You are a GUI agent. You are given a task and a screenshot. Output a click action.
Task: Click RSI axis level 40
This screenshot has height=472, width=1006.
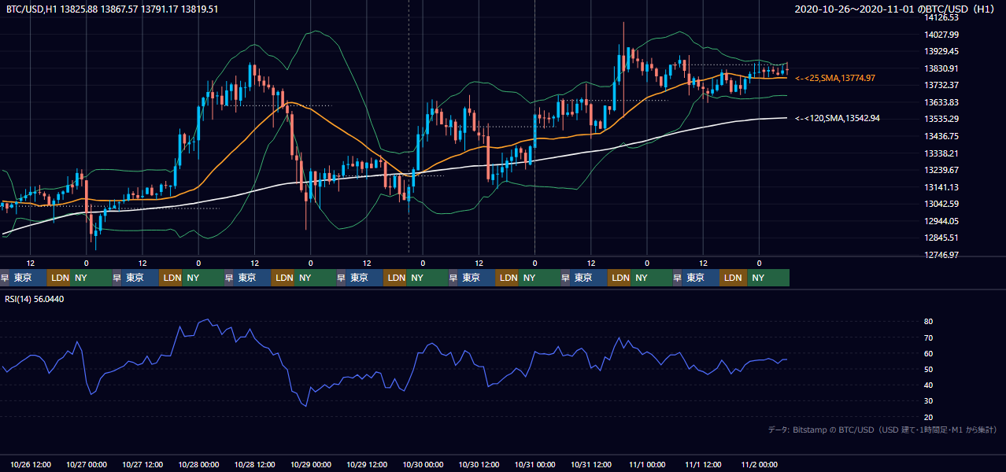pos(928,385)
